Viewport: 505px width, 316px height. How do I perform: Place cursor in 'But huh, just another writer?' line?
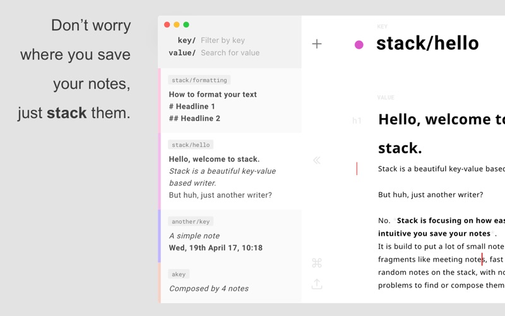click(x=431, y=195)
